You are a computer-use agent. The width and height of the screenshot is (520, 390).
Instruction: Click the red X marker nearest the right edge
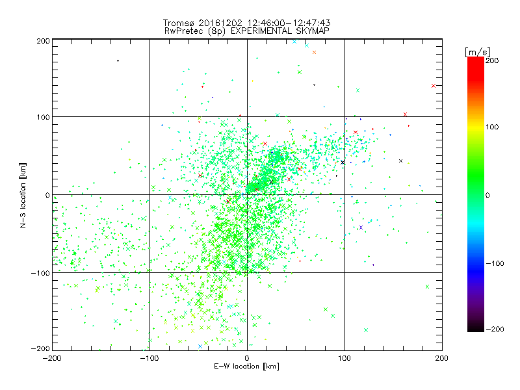click(434, 86)
